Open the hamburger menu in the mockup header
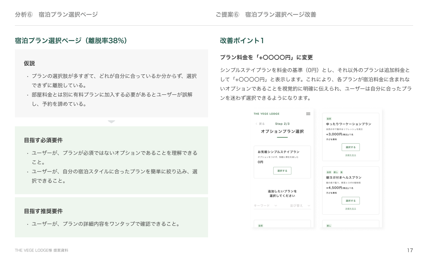 click(308, 114)
